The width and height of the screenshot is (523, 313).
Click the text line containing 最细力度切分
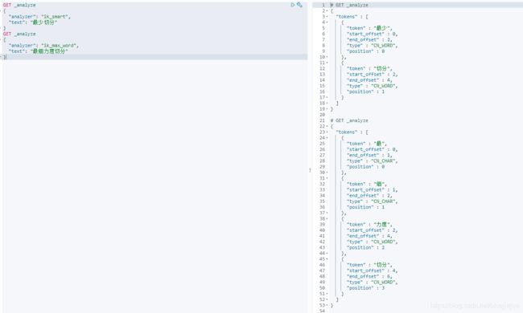(39, 51)
